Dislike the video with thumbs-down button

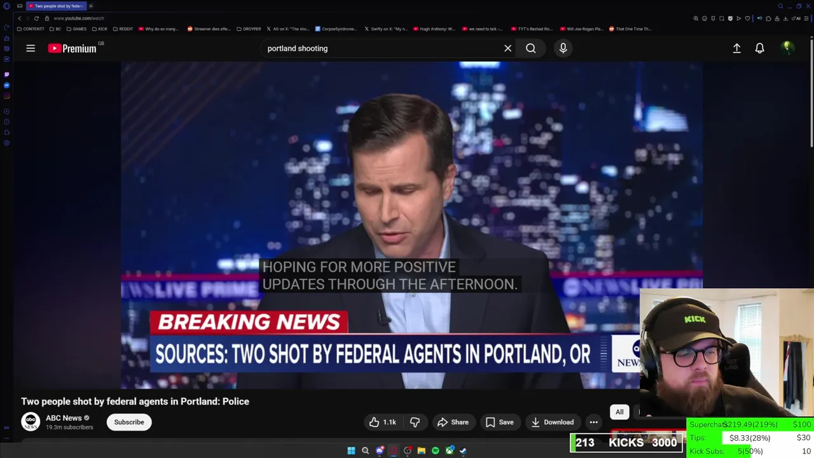tap(415, 422)
